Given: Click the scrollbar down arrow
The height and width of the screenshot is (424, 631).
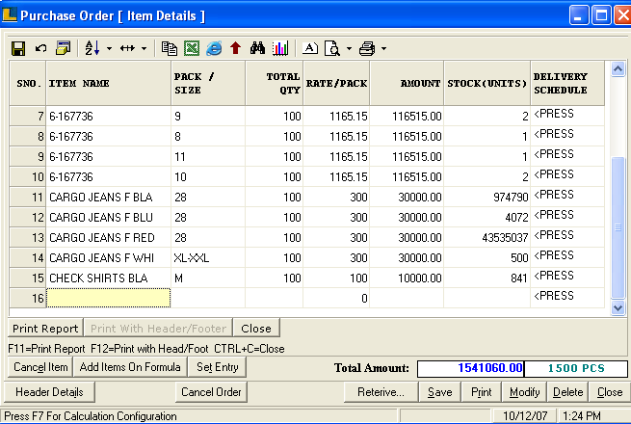Looking at the screenshot, I should tap(618, 308).
